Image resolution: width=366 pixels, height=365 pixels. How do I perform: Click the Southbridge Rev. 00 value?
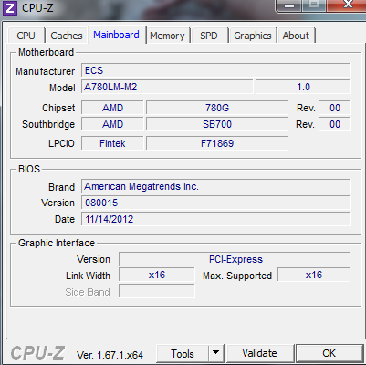coord(335,124)
